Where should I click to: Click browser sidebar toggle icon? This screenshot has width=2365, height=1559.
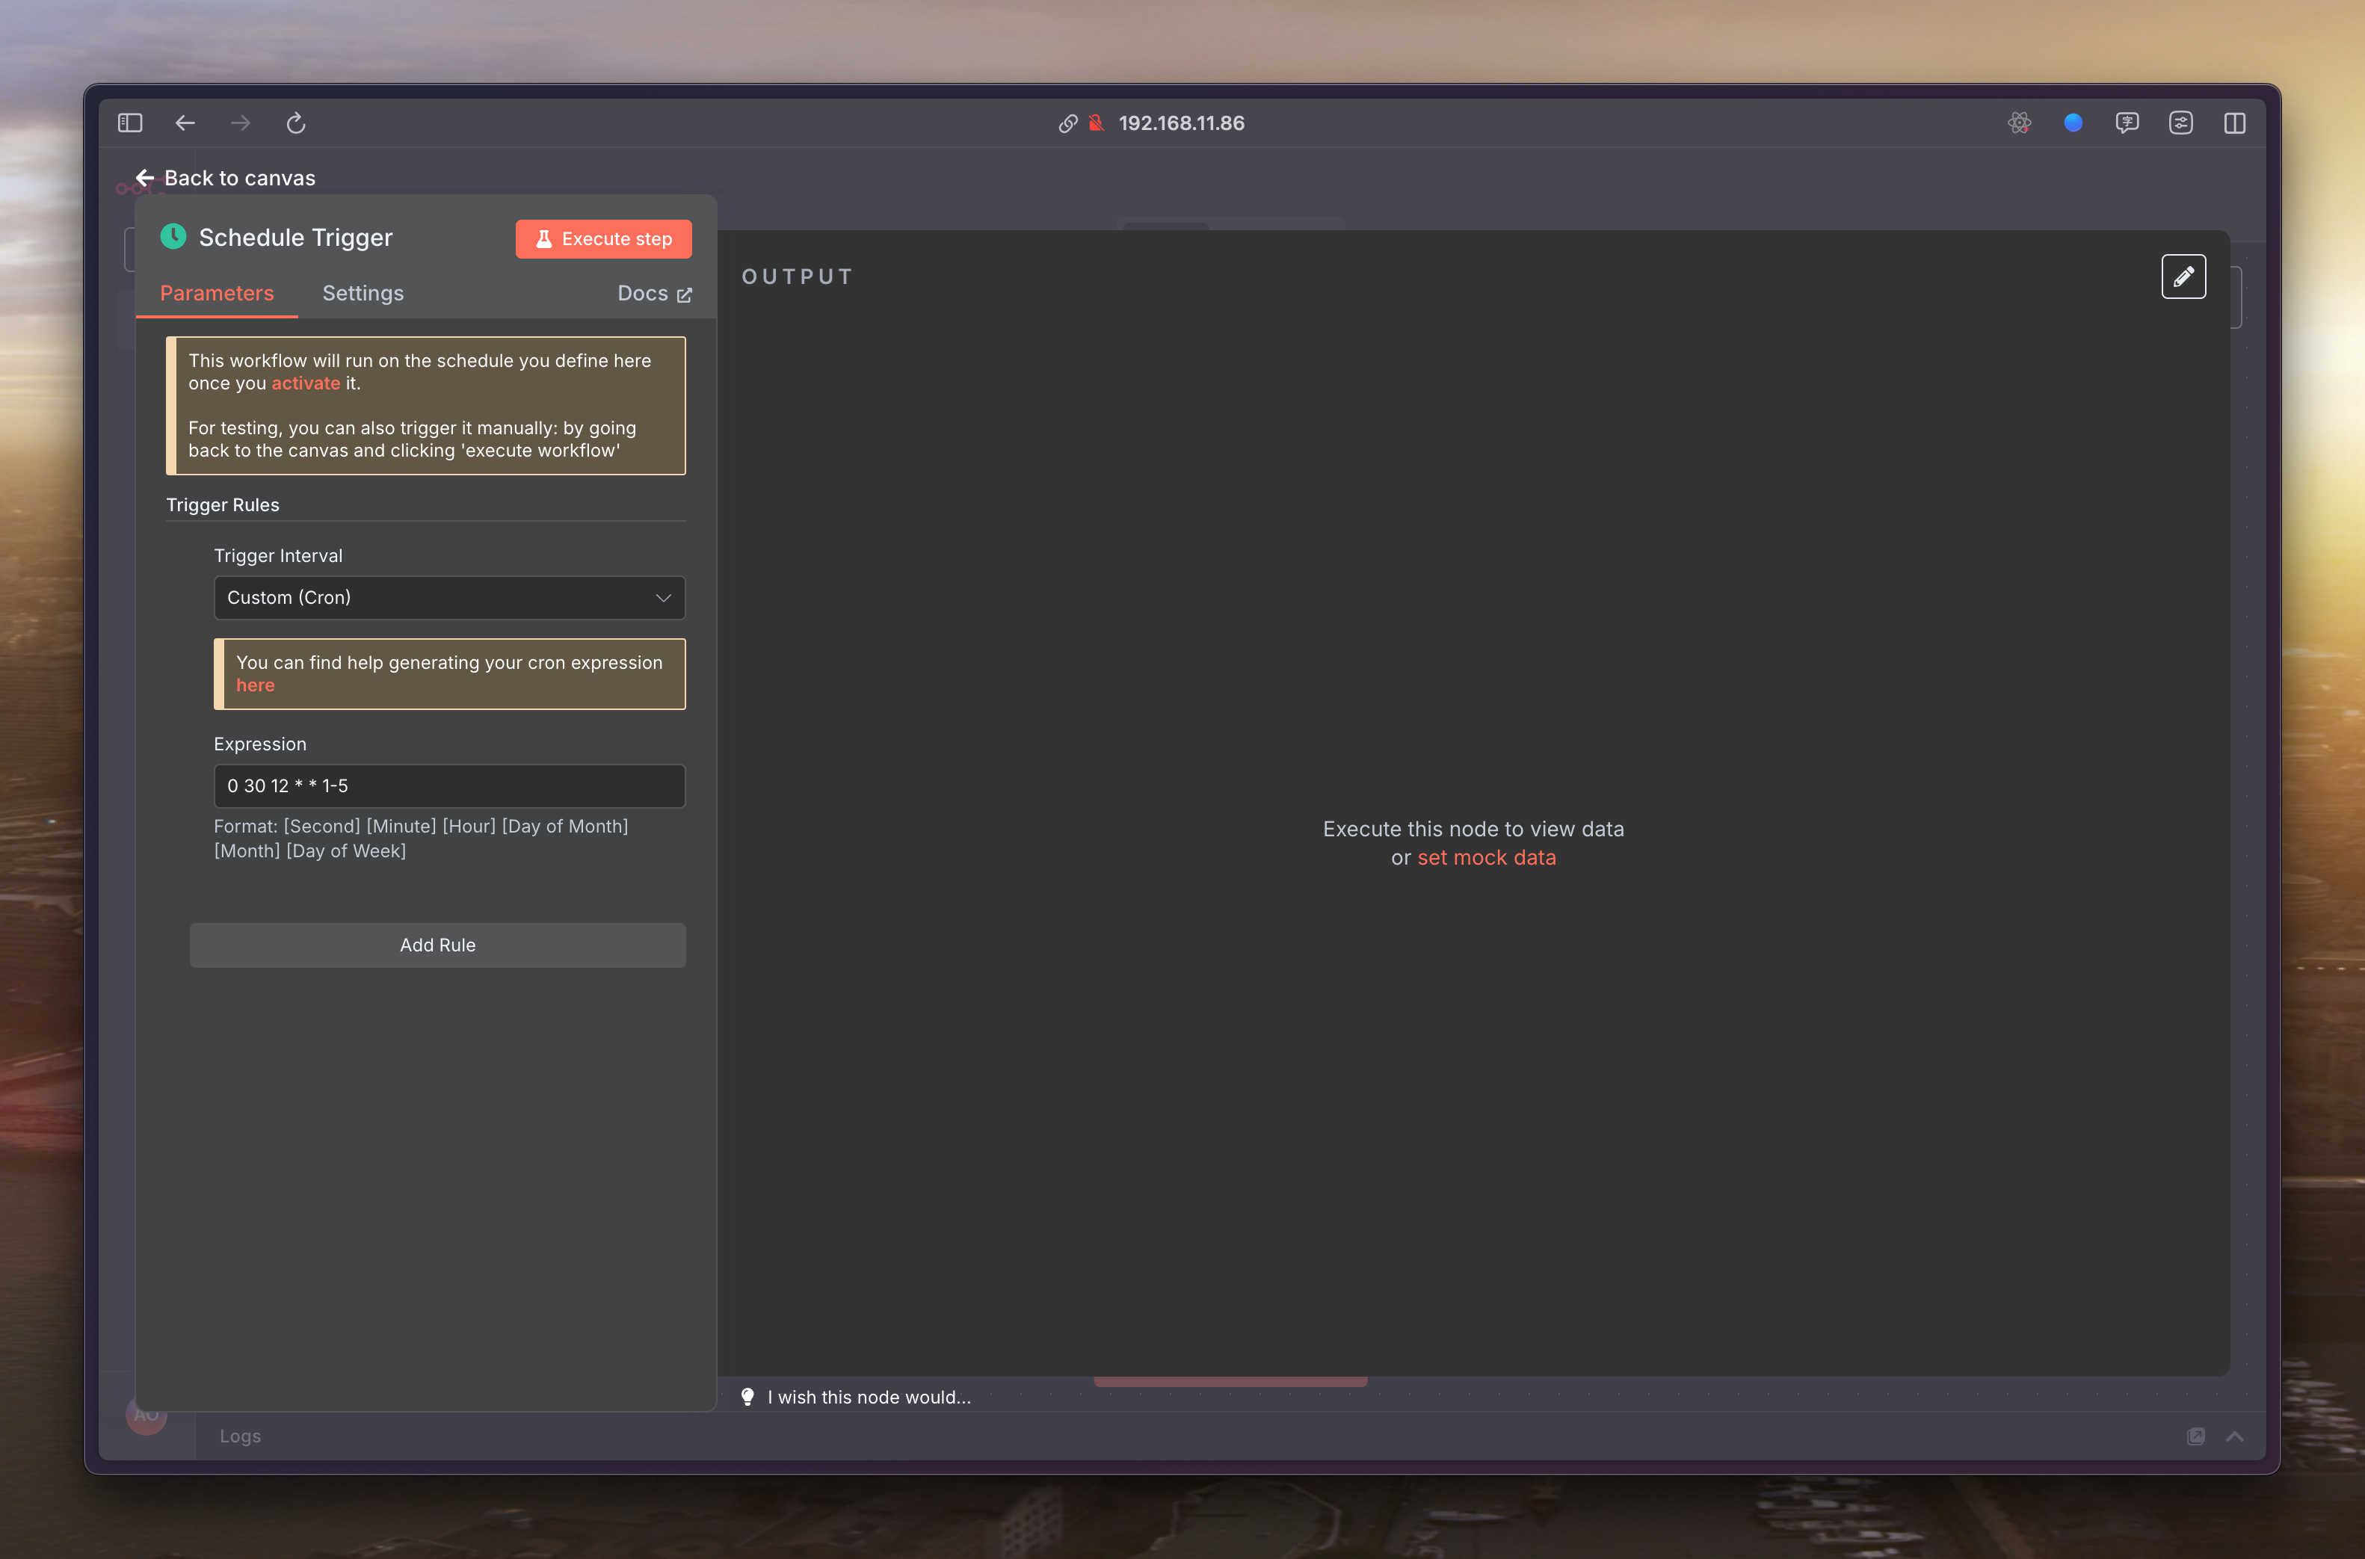point(130,123)
